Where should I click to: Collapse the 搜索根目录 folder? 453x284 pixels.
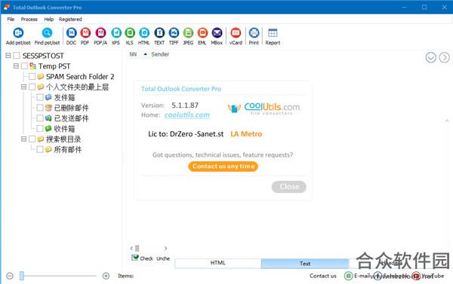click(24, 139)
